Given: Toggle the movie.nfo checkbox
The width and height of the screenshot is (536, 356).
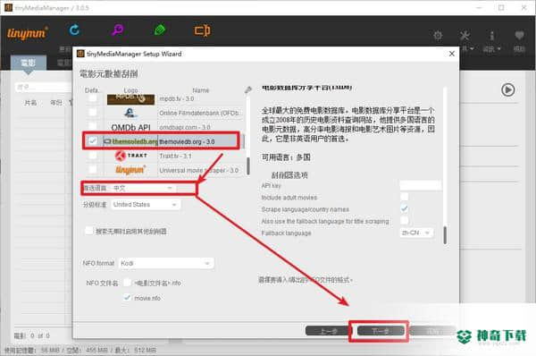Looking at the screenshot, I should tap(127, 298).
